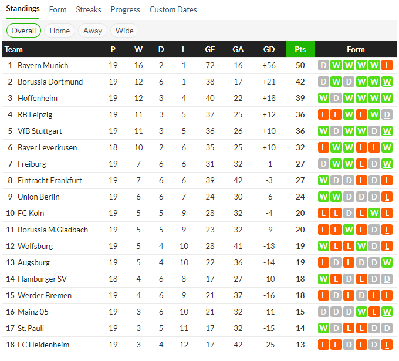The image size is (399, 361).
Task: Click Augsburg's latest W form badge
Action: click(x=387, y=262)
